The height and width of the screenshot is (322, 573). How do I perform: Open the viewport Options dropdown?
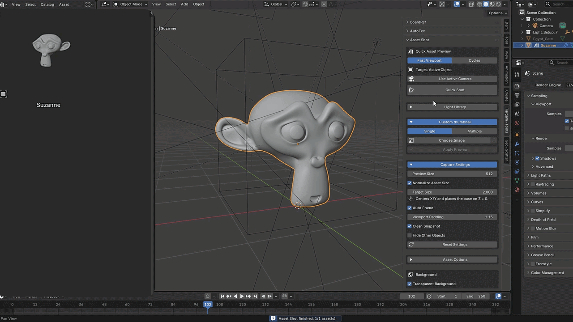click(x=498, y=13)
